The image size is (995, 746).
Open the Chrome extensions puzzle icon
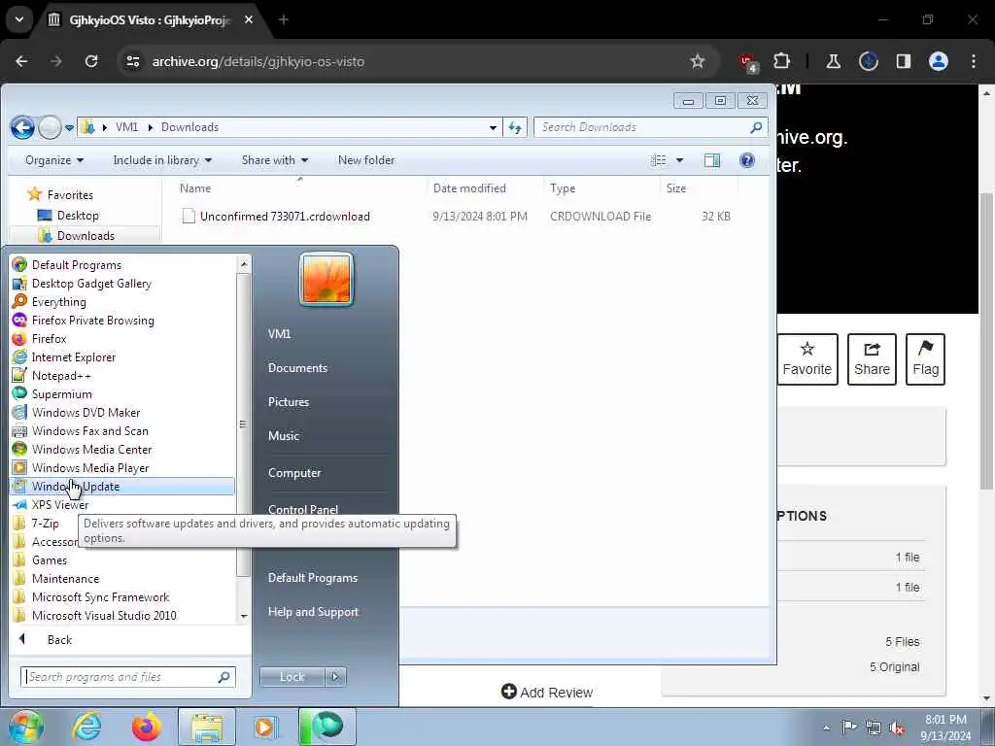pos(782,61)
